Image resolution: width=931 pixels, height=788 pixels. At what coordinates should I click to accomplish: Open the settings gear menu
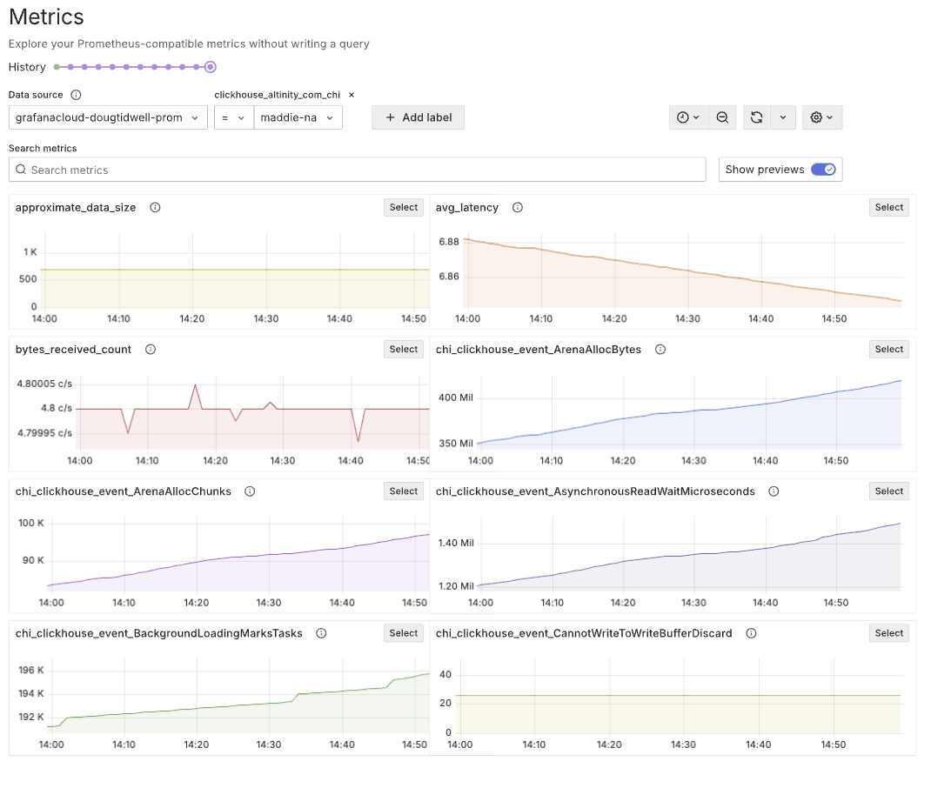(x=817, y=117)
